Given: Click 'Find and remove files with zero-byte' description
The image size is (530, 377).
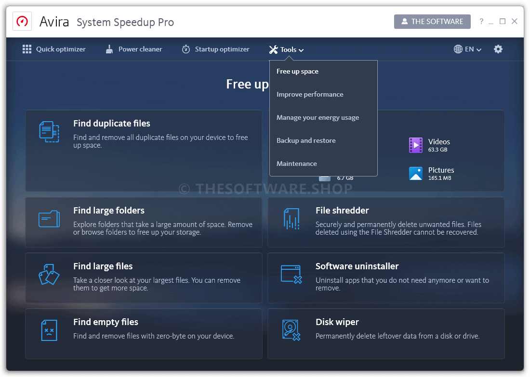Looking at the screenshot, I should [x=154, y=336].
